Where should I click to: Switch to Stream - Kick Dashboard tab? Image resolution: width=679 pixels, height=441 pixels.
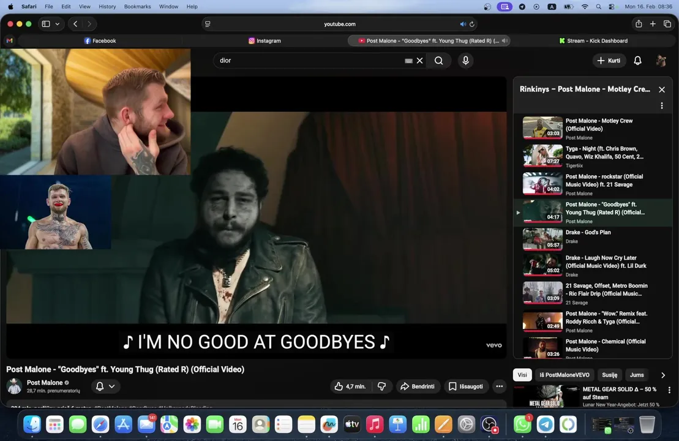[x=593, y=40]
